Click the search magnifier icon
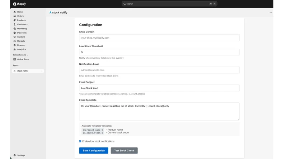Viewport: 287px width, 161px height. click(124, 4)
